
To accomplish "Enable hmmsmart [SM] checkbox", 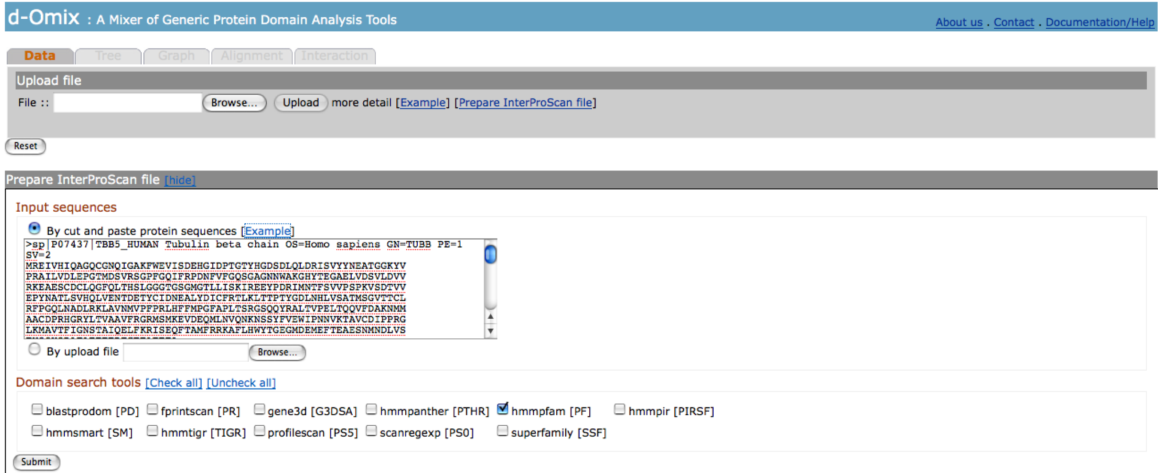I will pos(37,431).
